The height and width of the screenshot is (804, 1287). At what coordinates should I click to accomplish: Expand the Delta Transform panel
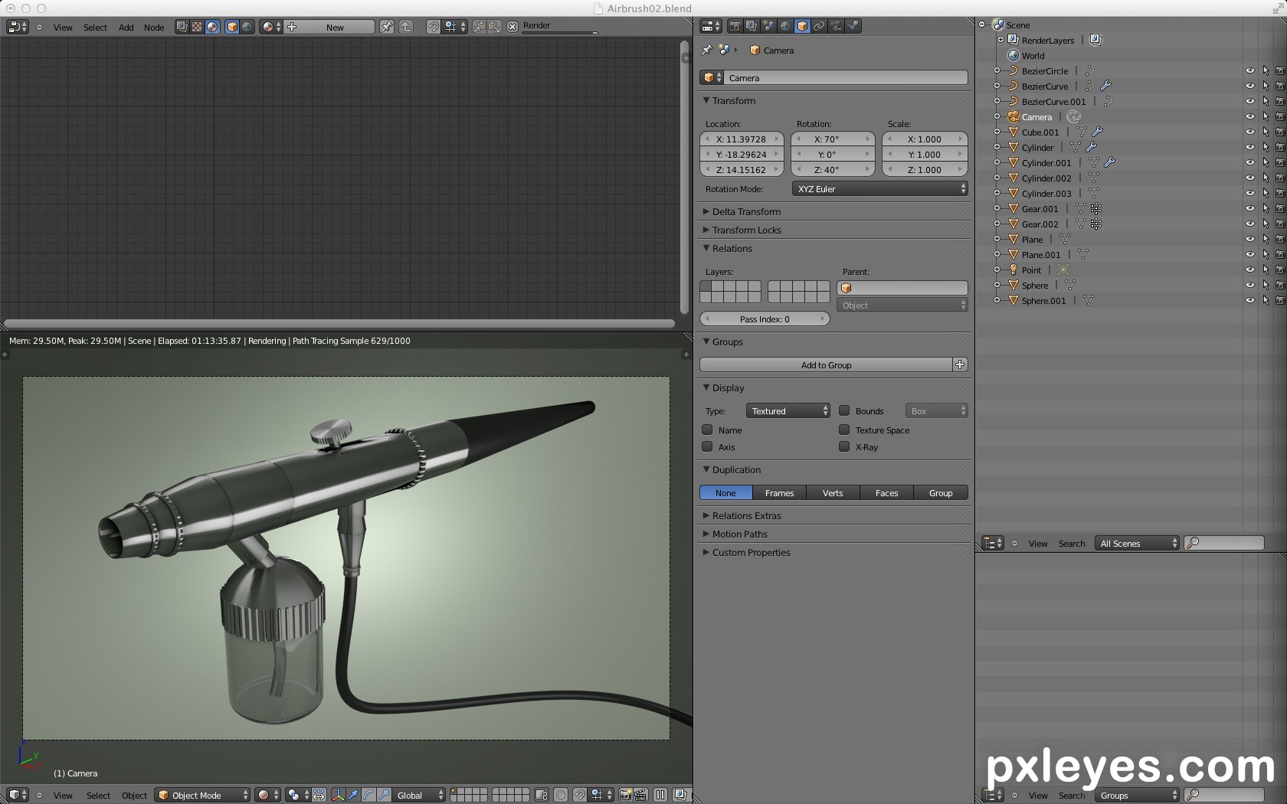(706, 211)
